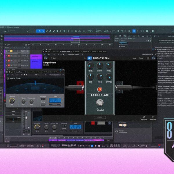174x174 pixels.
Task: Click the browser search magnifier icon
Action: pyautogui.click(x=151, y=39)
